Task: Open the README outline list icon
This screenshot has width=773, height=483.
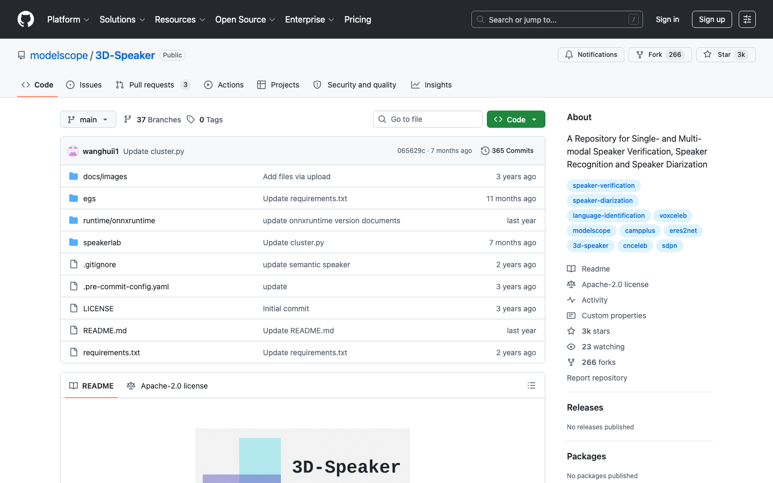Action: pos(531,385)
